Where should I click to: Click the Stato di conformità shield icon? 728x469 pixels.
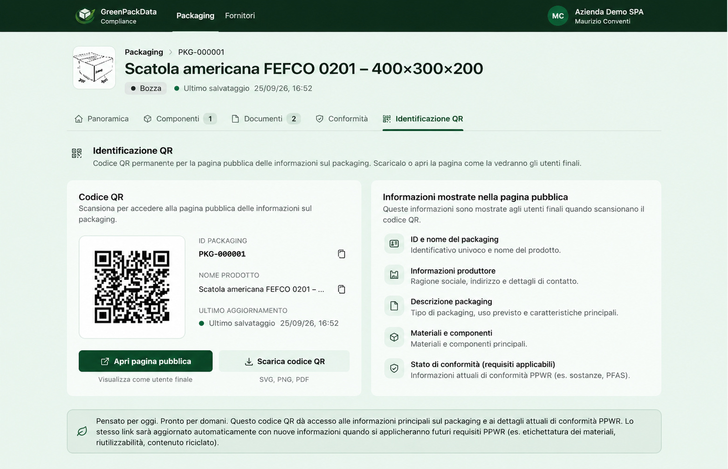pyautogui.click(x=394, y=368)
